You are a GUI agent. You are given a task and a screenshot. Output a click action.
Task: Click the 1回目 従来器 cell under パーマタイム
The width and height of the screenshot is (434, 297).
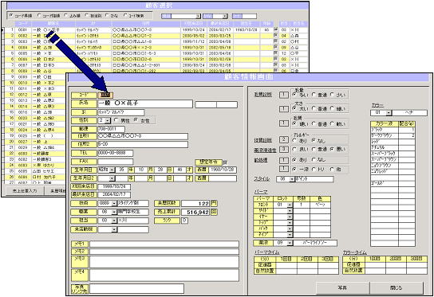(286, 265)
